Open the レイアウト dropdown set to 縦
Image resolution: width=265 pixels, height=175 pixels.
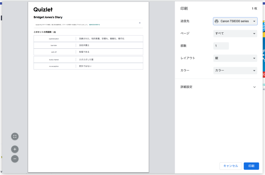(x=235, y=58)
